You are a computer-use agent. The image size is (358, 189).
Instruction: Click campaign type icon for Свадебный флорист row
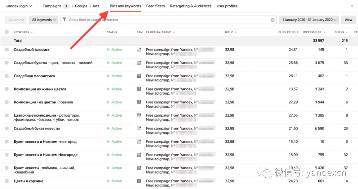pyautogui.click(x=139, y=50)
